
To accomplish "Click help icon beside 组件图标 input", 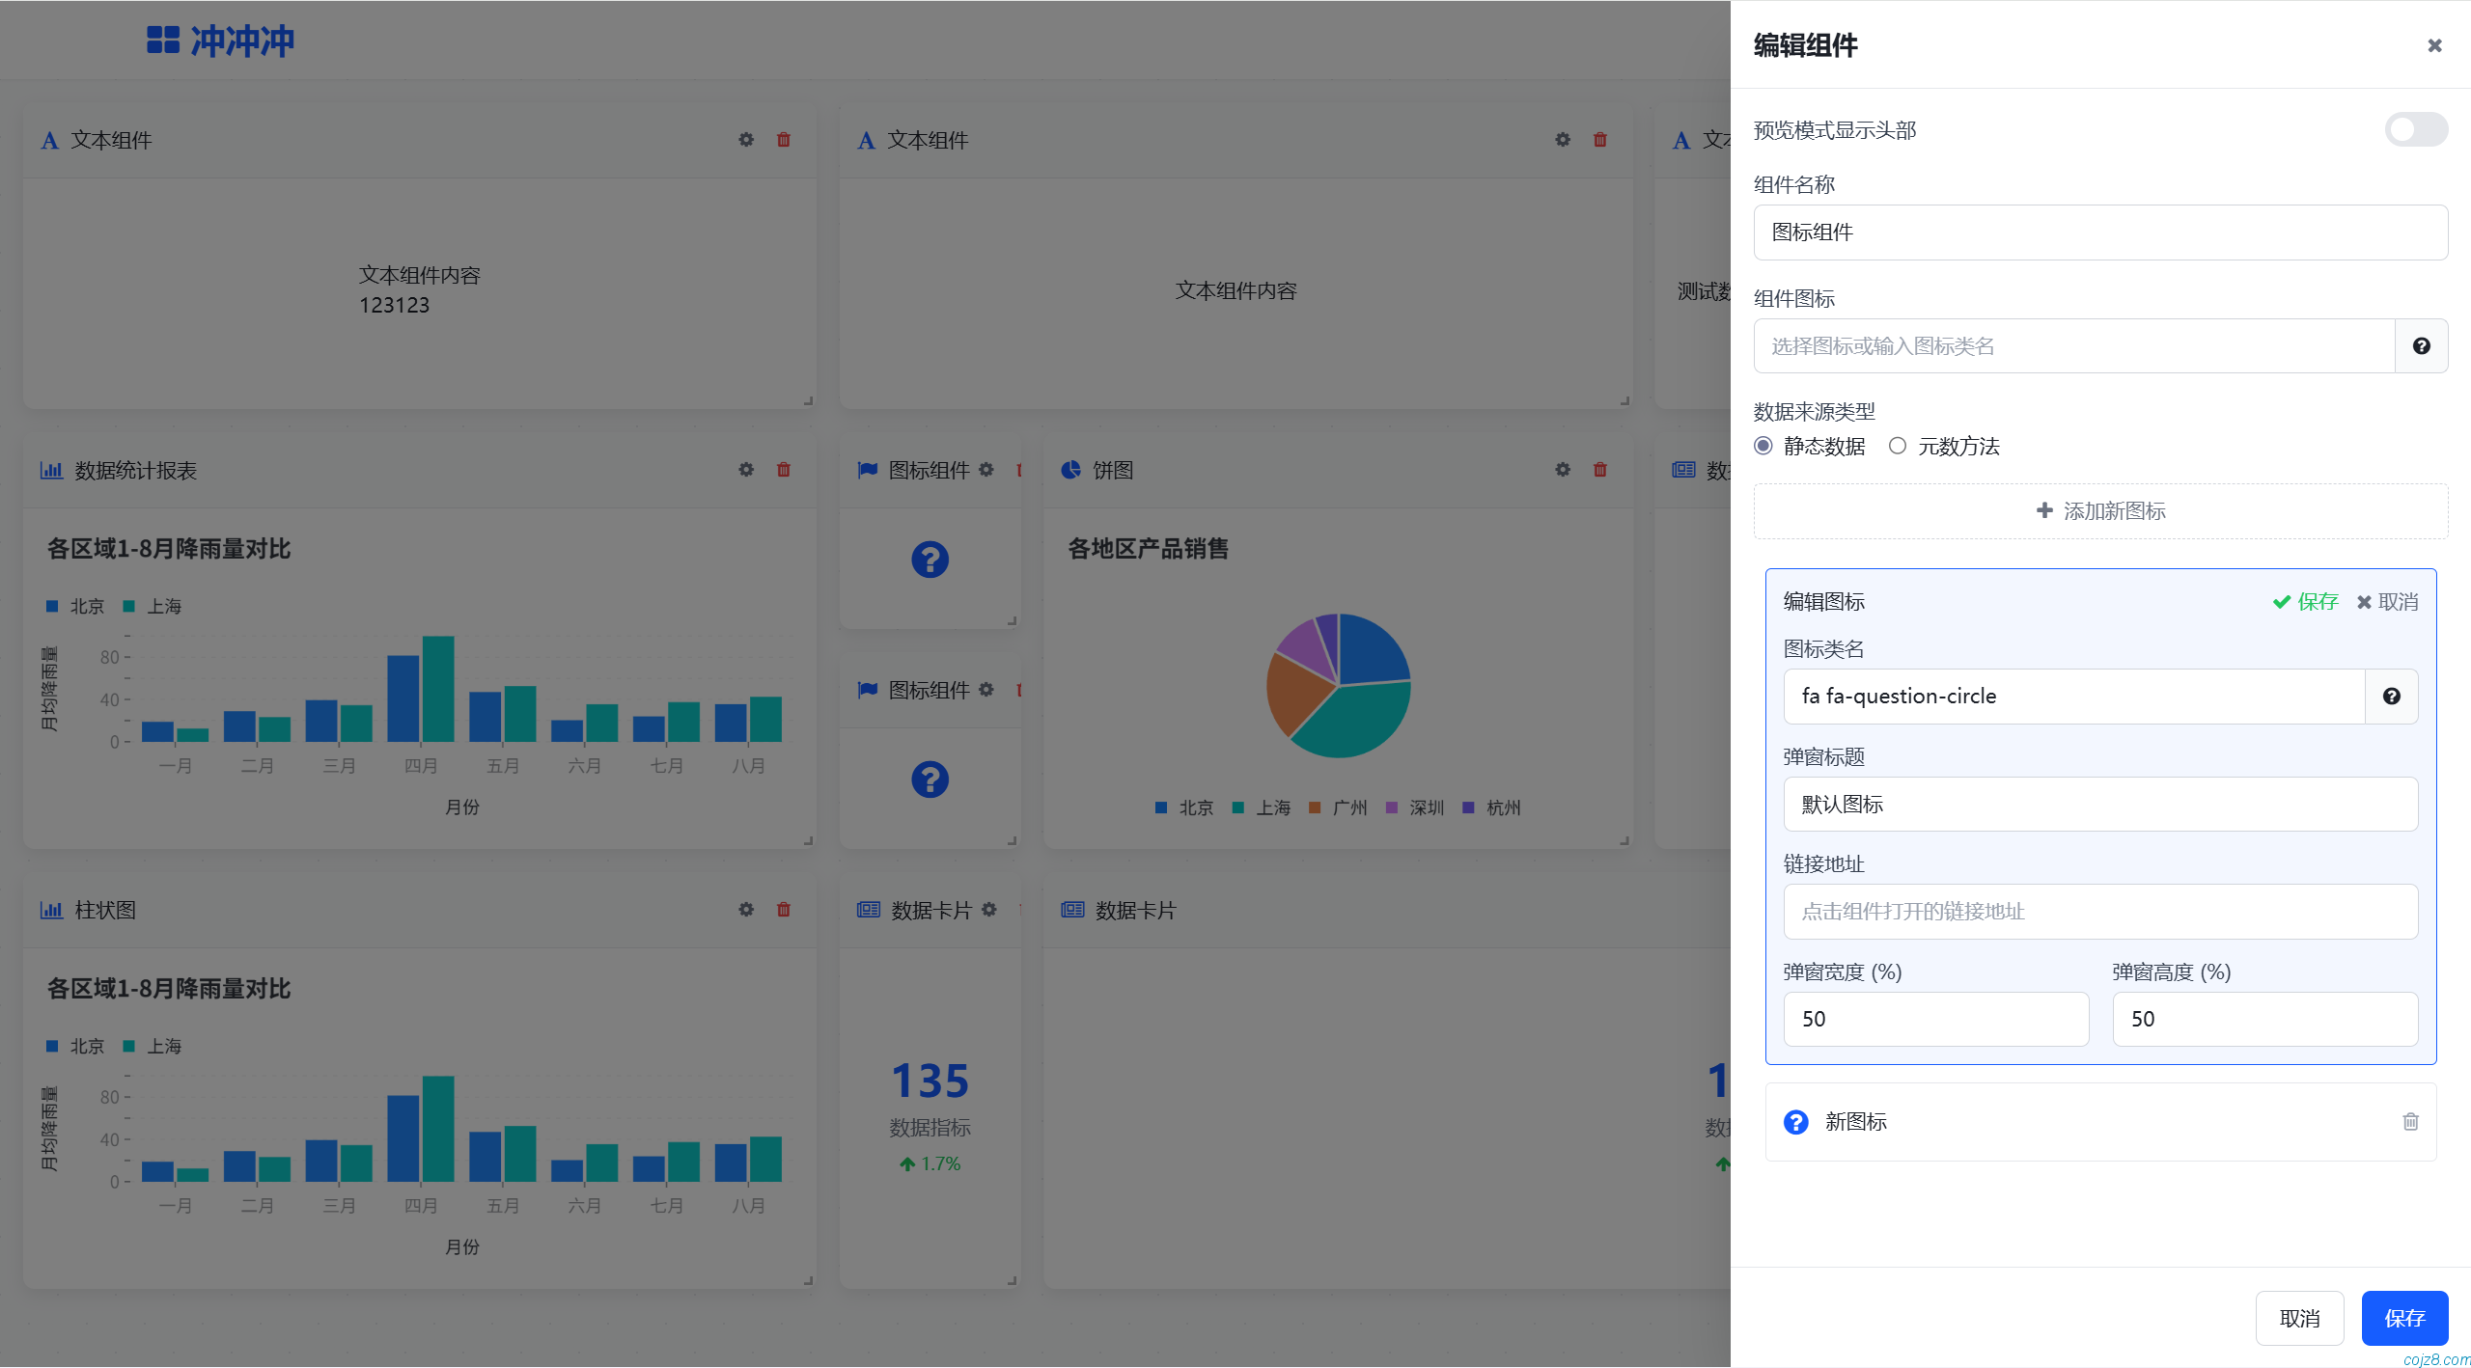I will (2422, 345).
